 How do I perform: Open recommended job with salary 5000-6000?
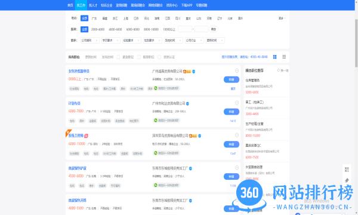[252, 80]
